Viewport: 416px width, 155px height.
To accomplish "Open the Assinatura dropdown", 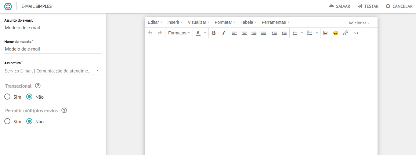I will pyautogui.click(x=52, y=71).
